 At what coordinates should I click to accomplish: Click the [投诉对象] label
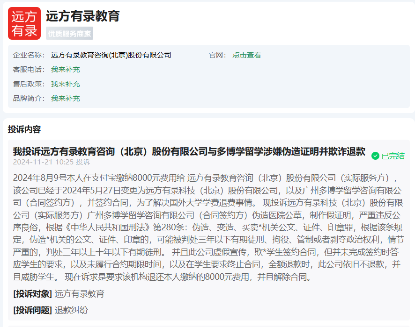click(x=33, y=294)
